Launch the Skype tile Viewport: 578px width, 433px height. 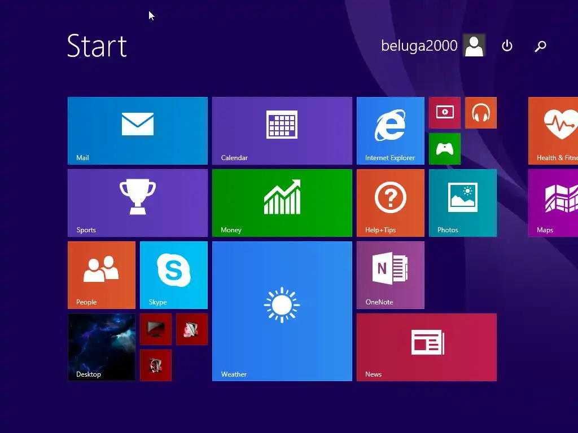174,275
